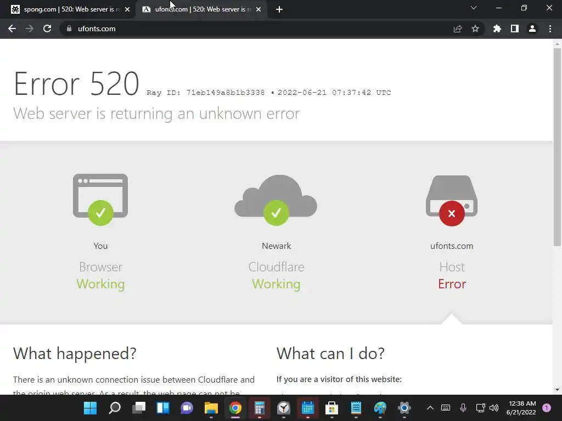This screenshot has width=562, height=421.
Task: Close the ufonts.com tab
Action: click(x=259, y=9)
